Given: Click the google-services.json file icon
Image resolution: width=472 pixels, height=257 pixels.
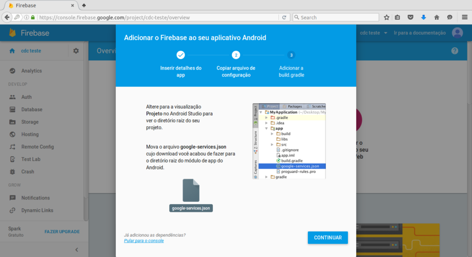Looking at the screenshot, I should [x=191, y=190].
